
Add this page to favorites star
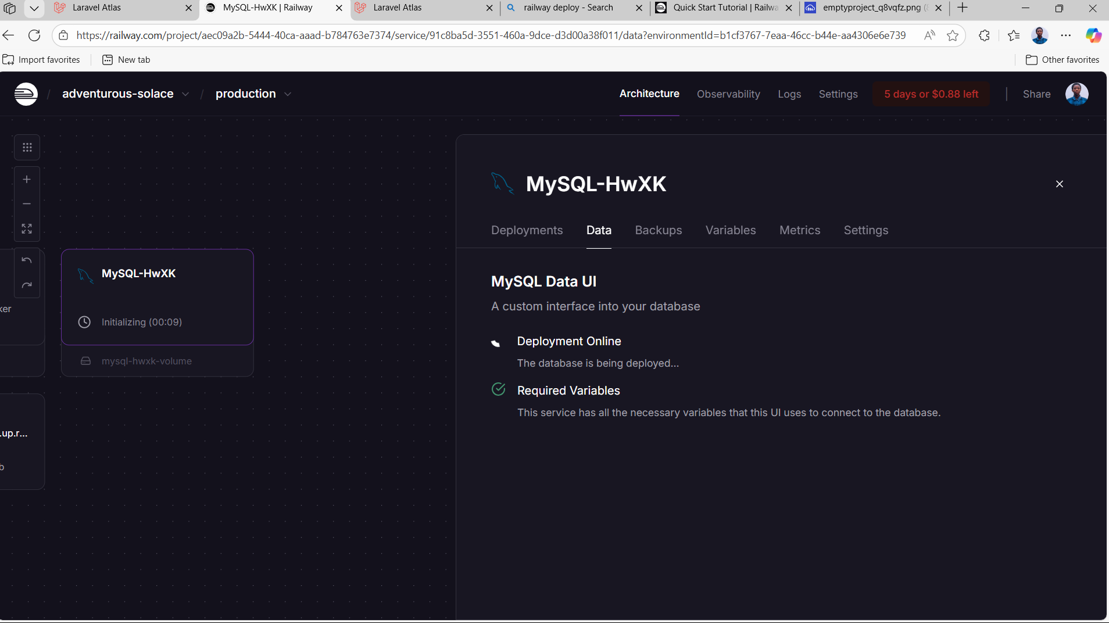tap(952, 35)
